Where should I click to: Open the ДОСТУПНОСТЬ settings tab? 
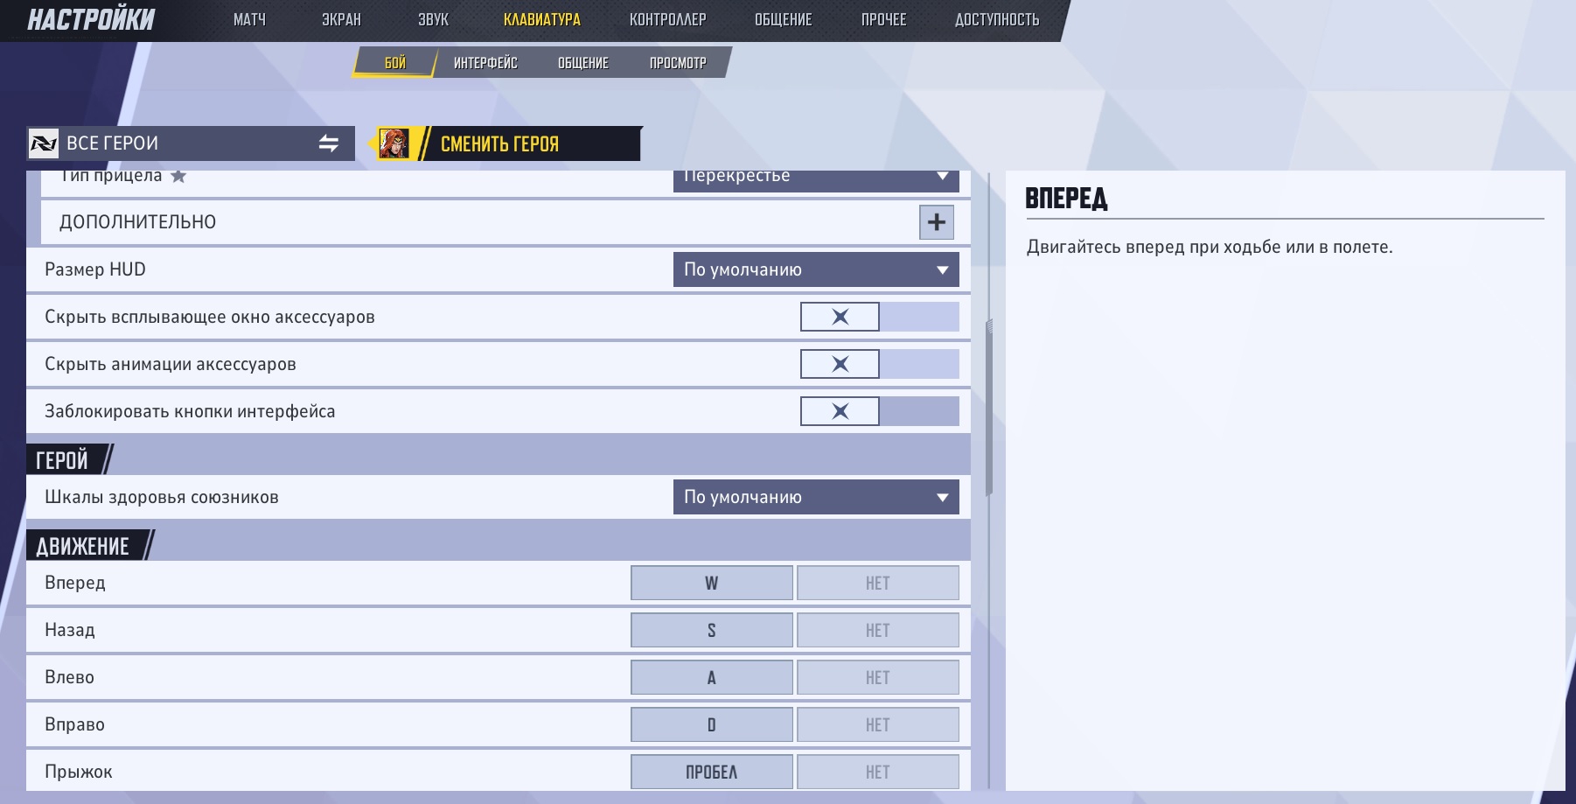[997, 19]
